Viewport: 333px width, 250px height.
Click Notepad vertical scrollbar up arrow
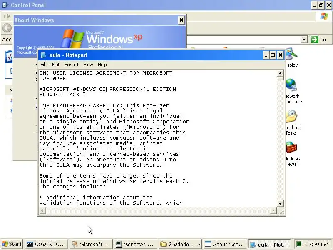[280, 74]
